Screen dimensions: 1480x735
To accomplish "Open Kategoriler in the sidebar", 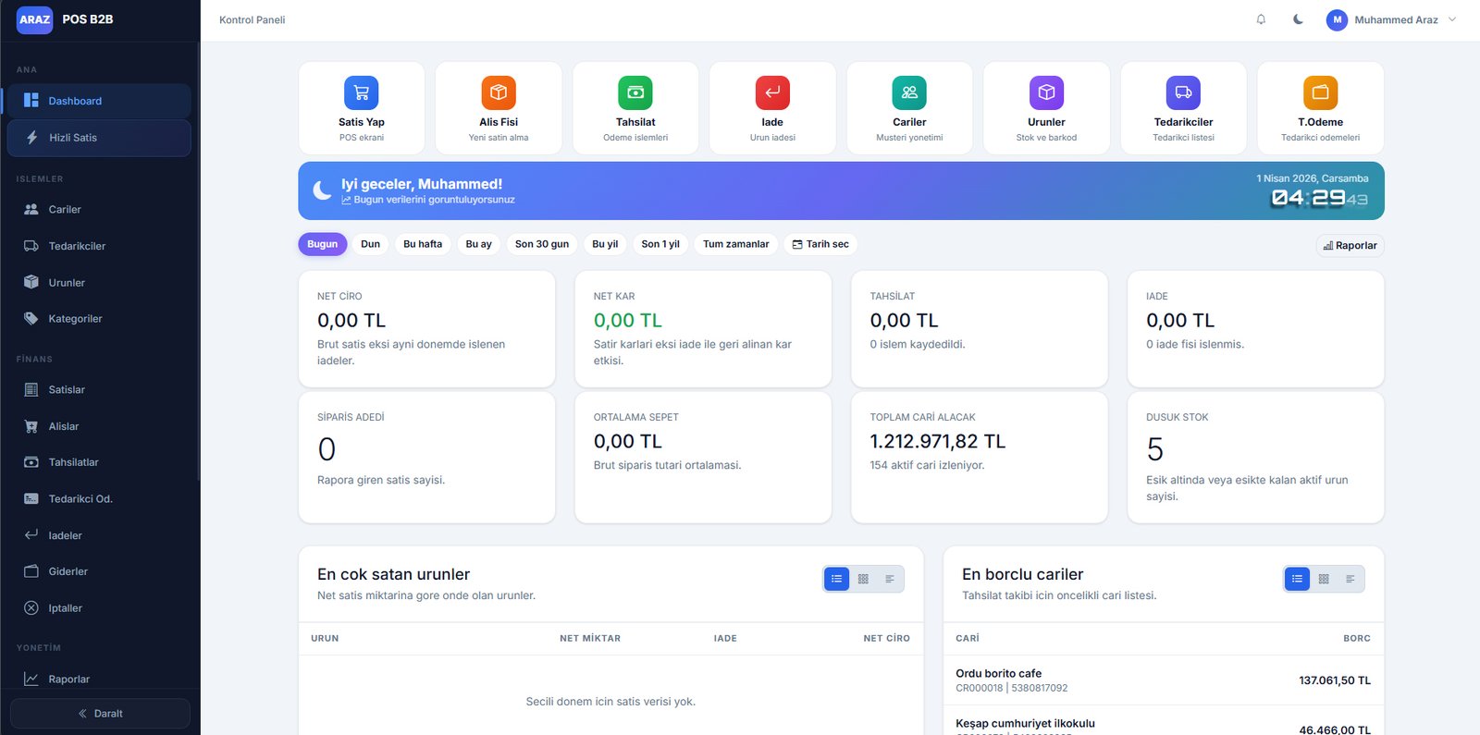I will 99,319.
